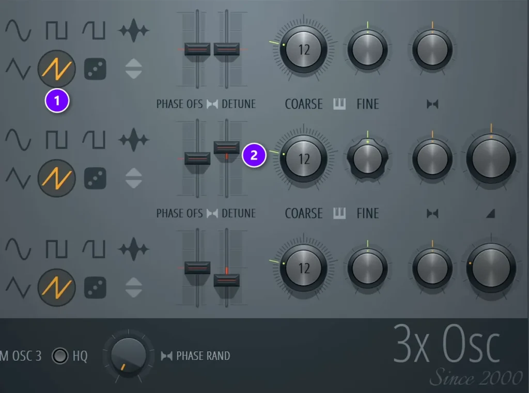Select noise shape for oscillator 3

[x=134, y=249]
